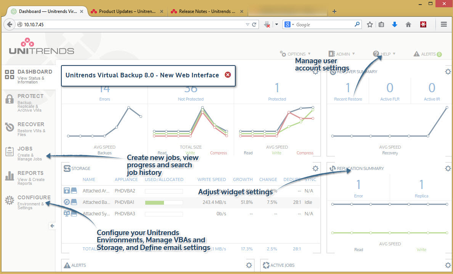The height and width of the screenshot is (274, 453).
Task: Open the browser hamburger menu
Action: [444, 24]
